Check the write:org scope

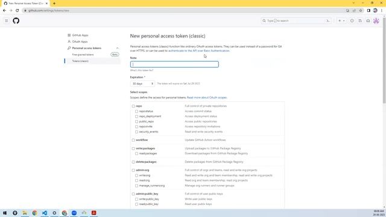(x=137, y=175)
